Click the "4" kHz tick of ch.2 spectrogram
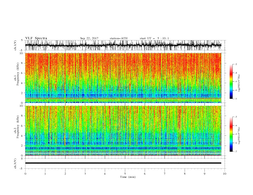The height and width of the screenshot is (195, 253). pyautogui.click(x=22, y=136)
